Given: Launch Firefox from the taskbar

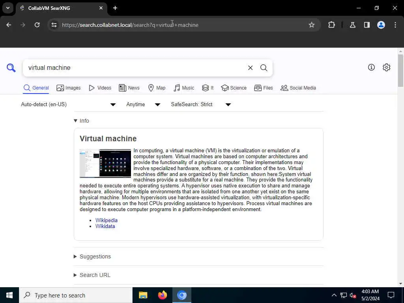Looking at the screenshot, I should click(162, 295).
